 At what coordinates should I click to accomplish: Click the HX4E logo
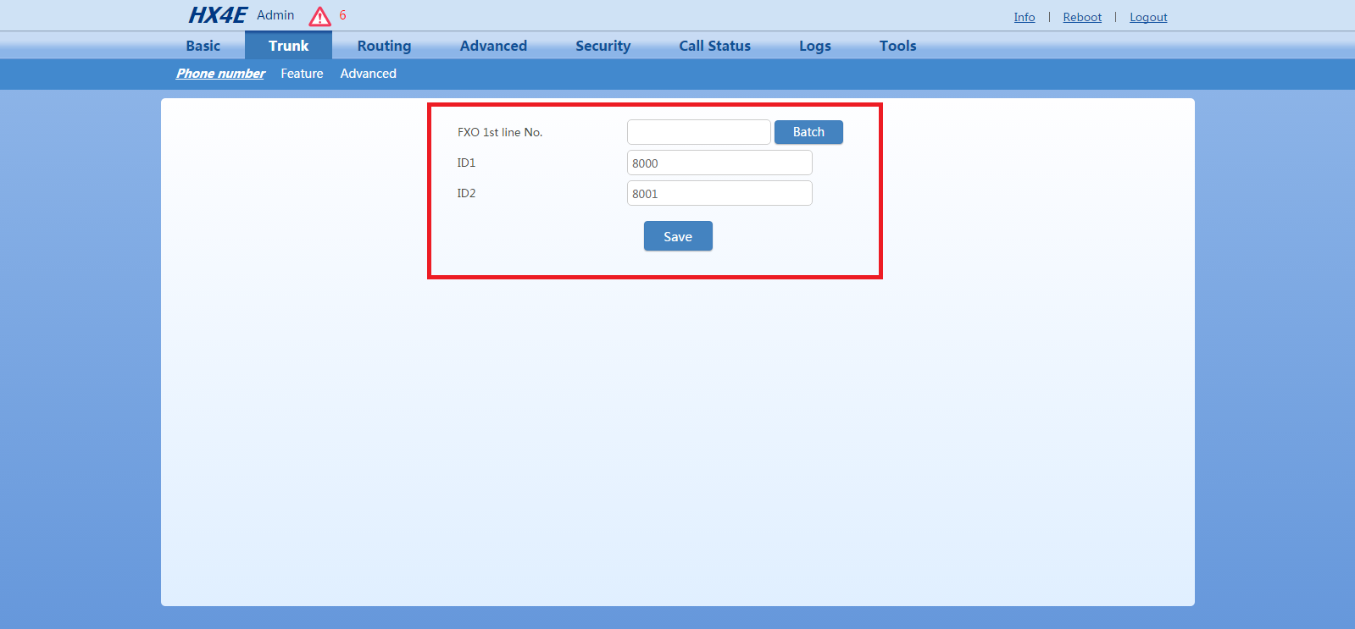coord(217,15)
